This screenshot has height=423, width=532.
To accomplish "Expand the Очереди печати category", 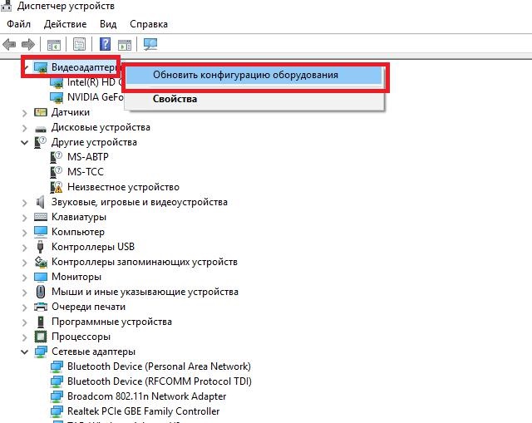I will (x=24, y=307).
